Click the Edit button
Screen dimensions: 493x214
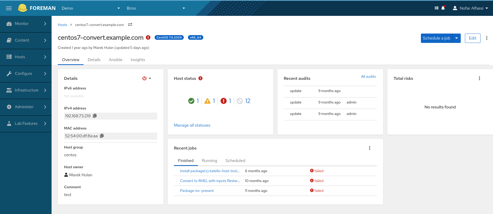[473, 38]
